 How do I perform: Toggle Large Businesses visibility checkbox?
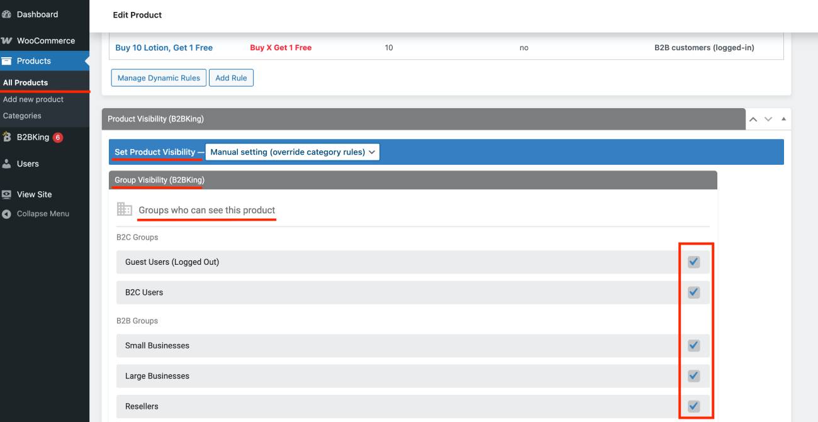point(693,376)
